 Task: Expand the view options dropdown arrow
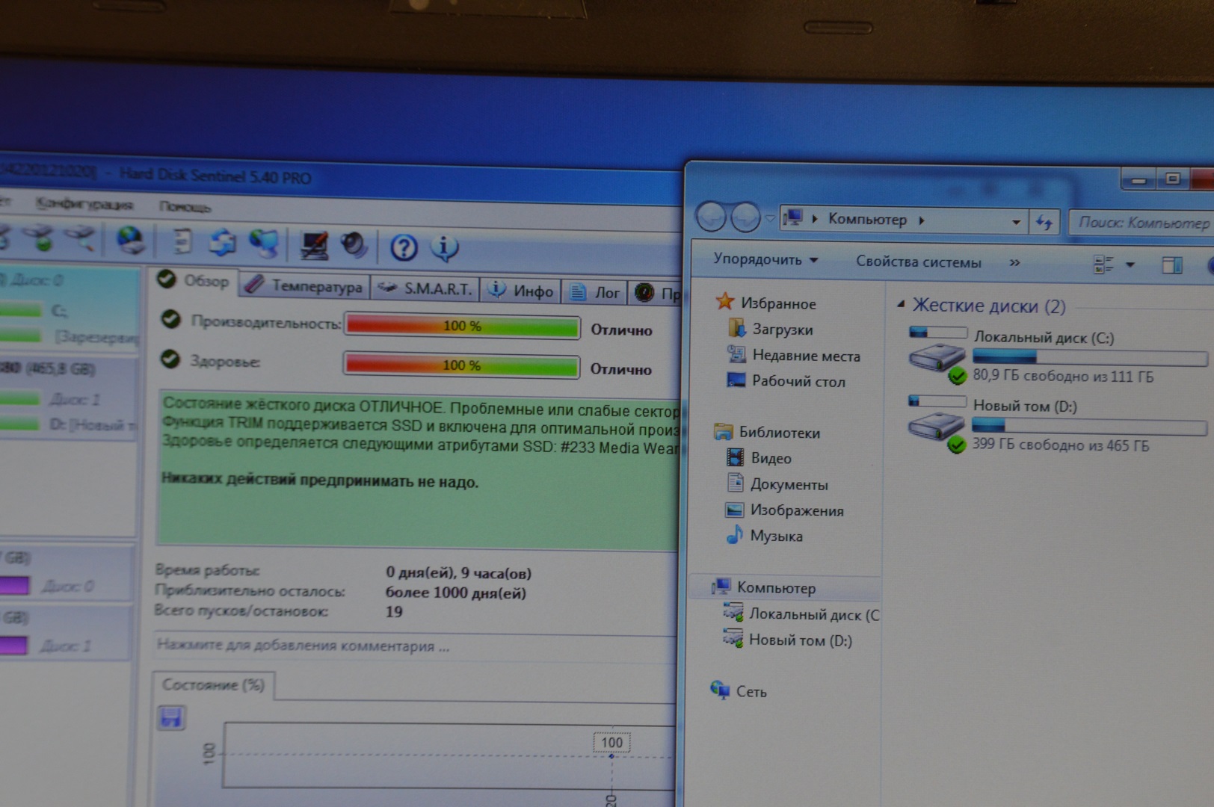click(1130, 265)
